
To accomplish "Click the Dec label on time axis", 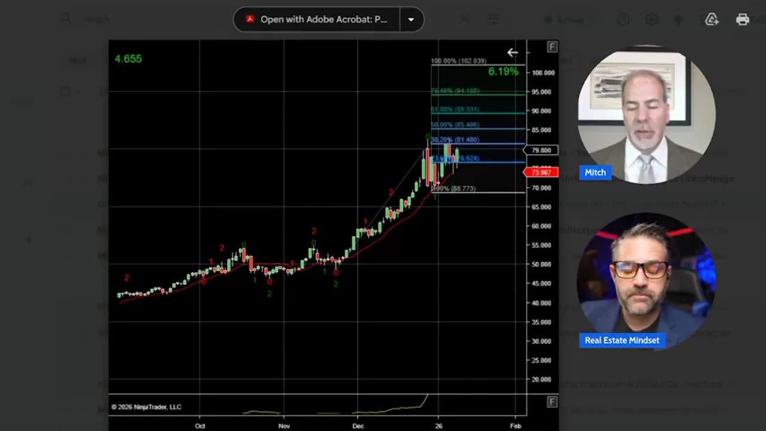I will 358,426.
